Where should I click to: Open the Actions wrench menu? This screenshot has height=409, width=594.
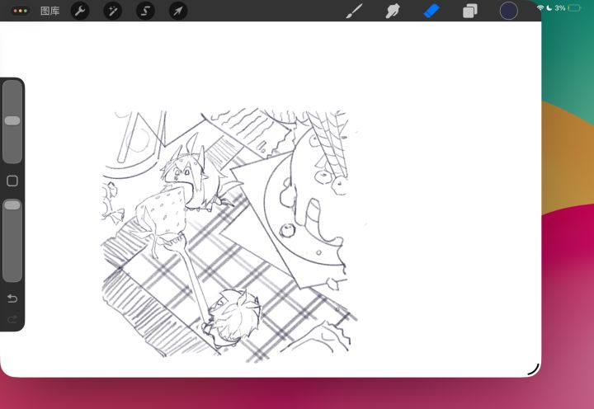tap(80, 11)
